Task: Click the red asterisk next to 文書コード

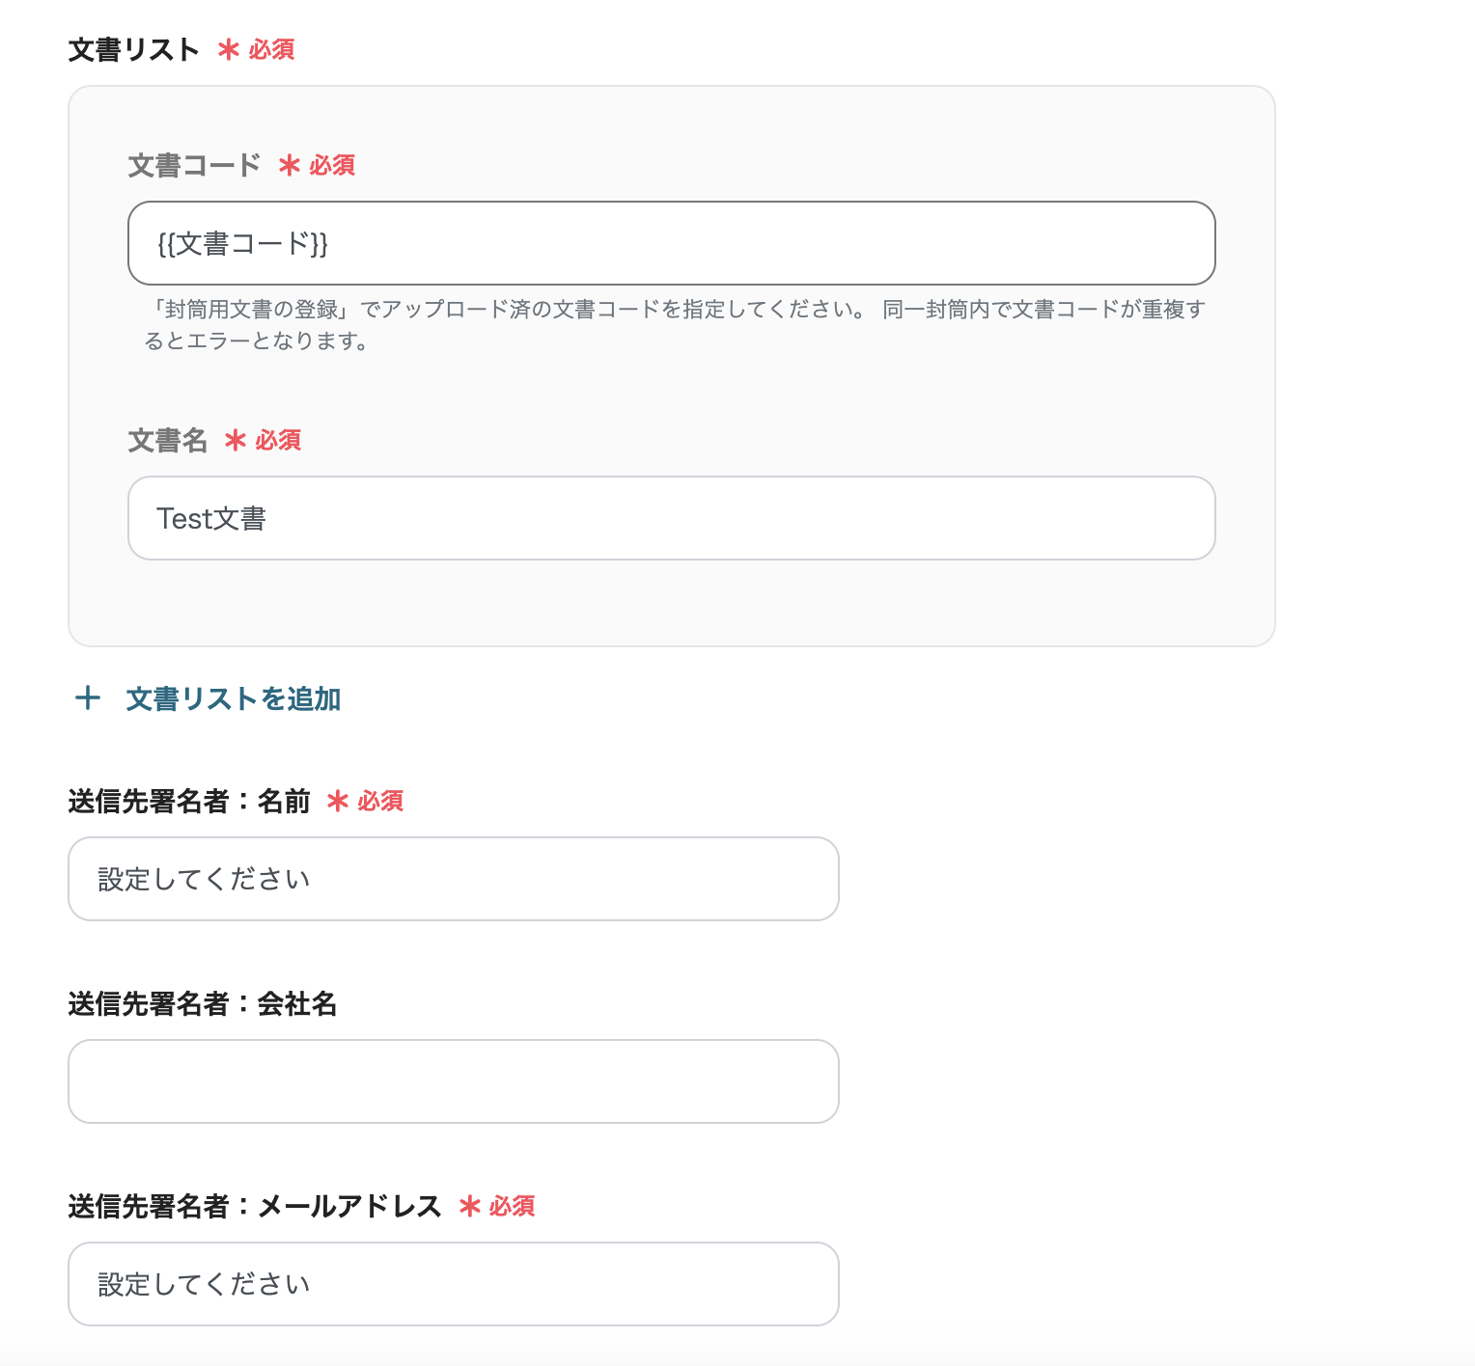Action: click(x=288, y=165)
